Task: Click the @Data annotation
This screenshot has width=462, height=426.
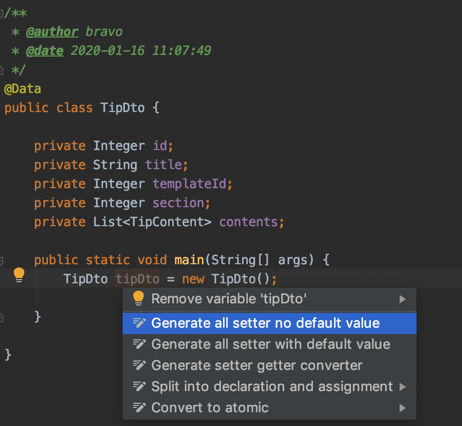Action: click(23, 89)
